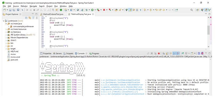This screenshot has height=97, width=216.
Task: Click the Save All toolbar icon
Action: tap(14, 10)
